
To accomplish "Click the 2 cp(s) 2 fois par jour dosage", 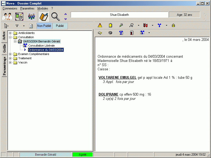I will pyautogui.click(x=119, y=98).
